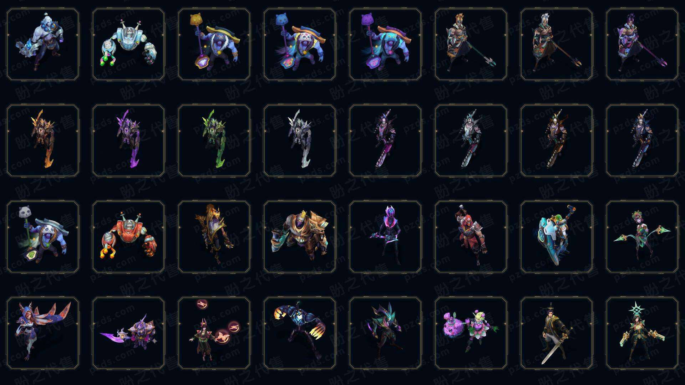The height and width of the screenshot is (385, 685).
Task: Select the silver-white scythe champion chroma
Action: tap(300, 141)
